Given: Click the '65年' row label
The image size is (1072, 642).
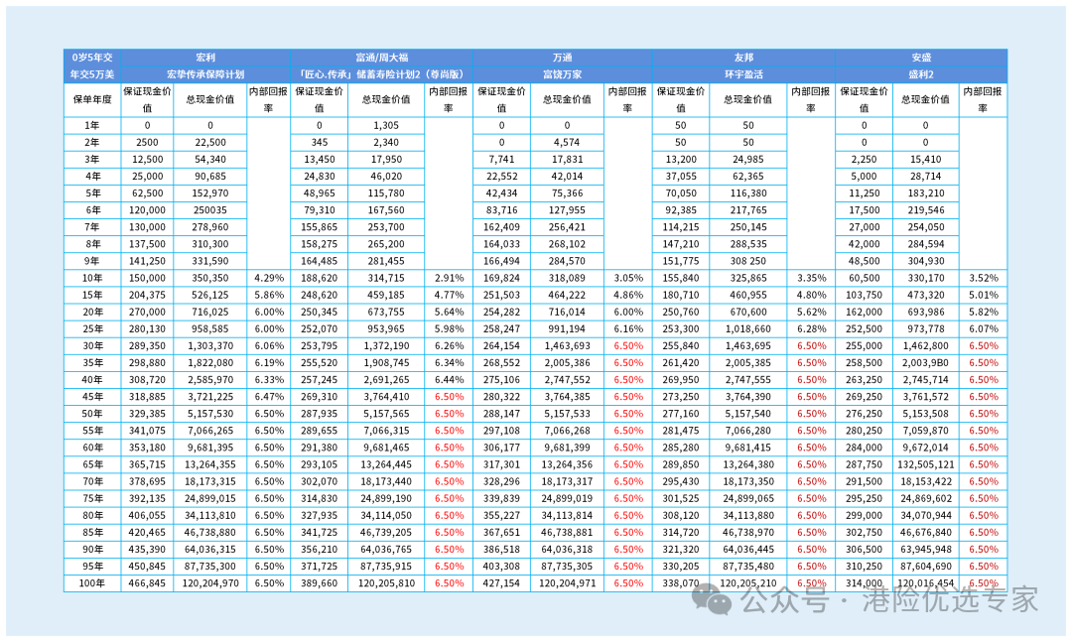Looking at the screenshot, I should pos(92,464).
